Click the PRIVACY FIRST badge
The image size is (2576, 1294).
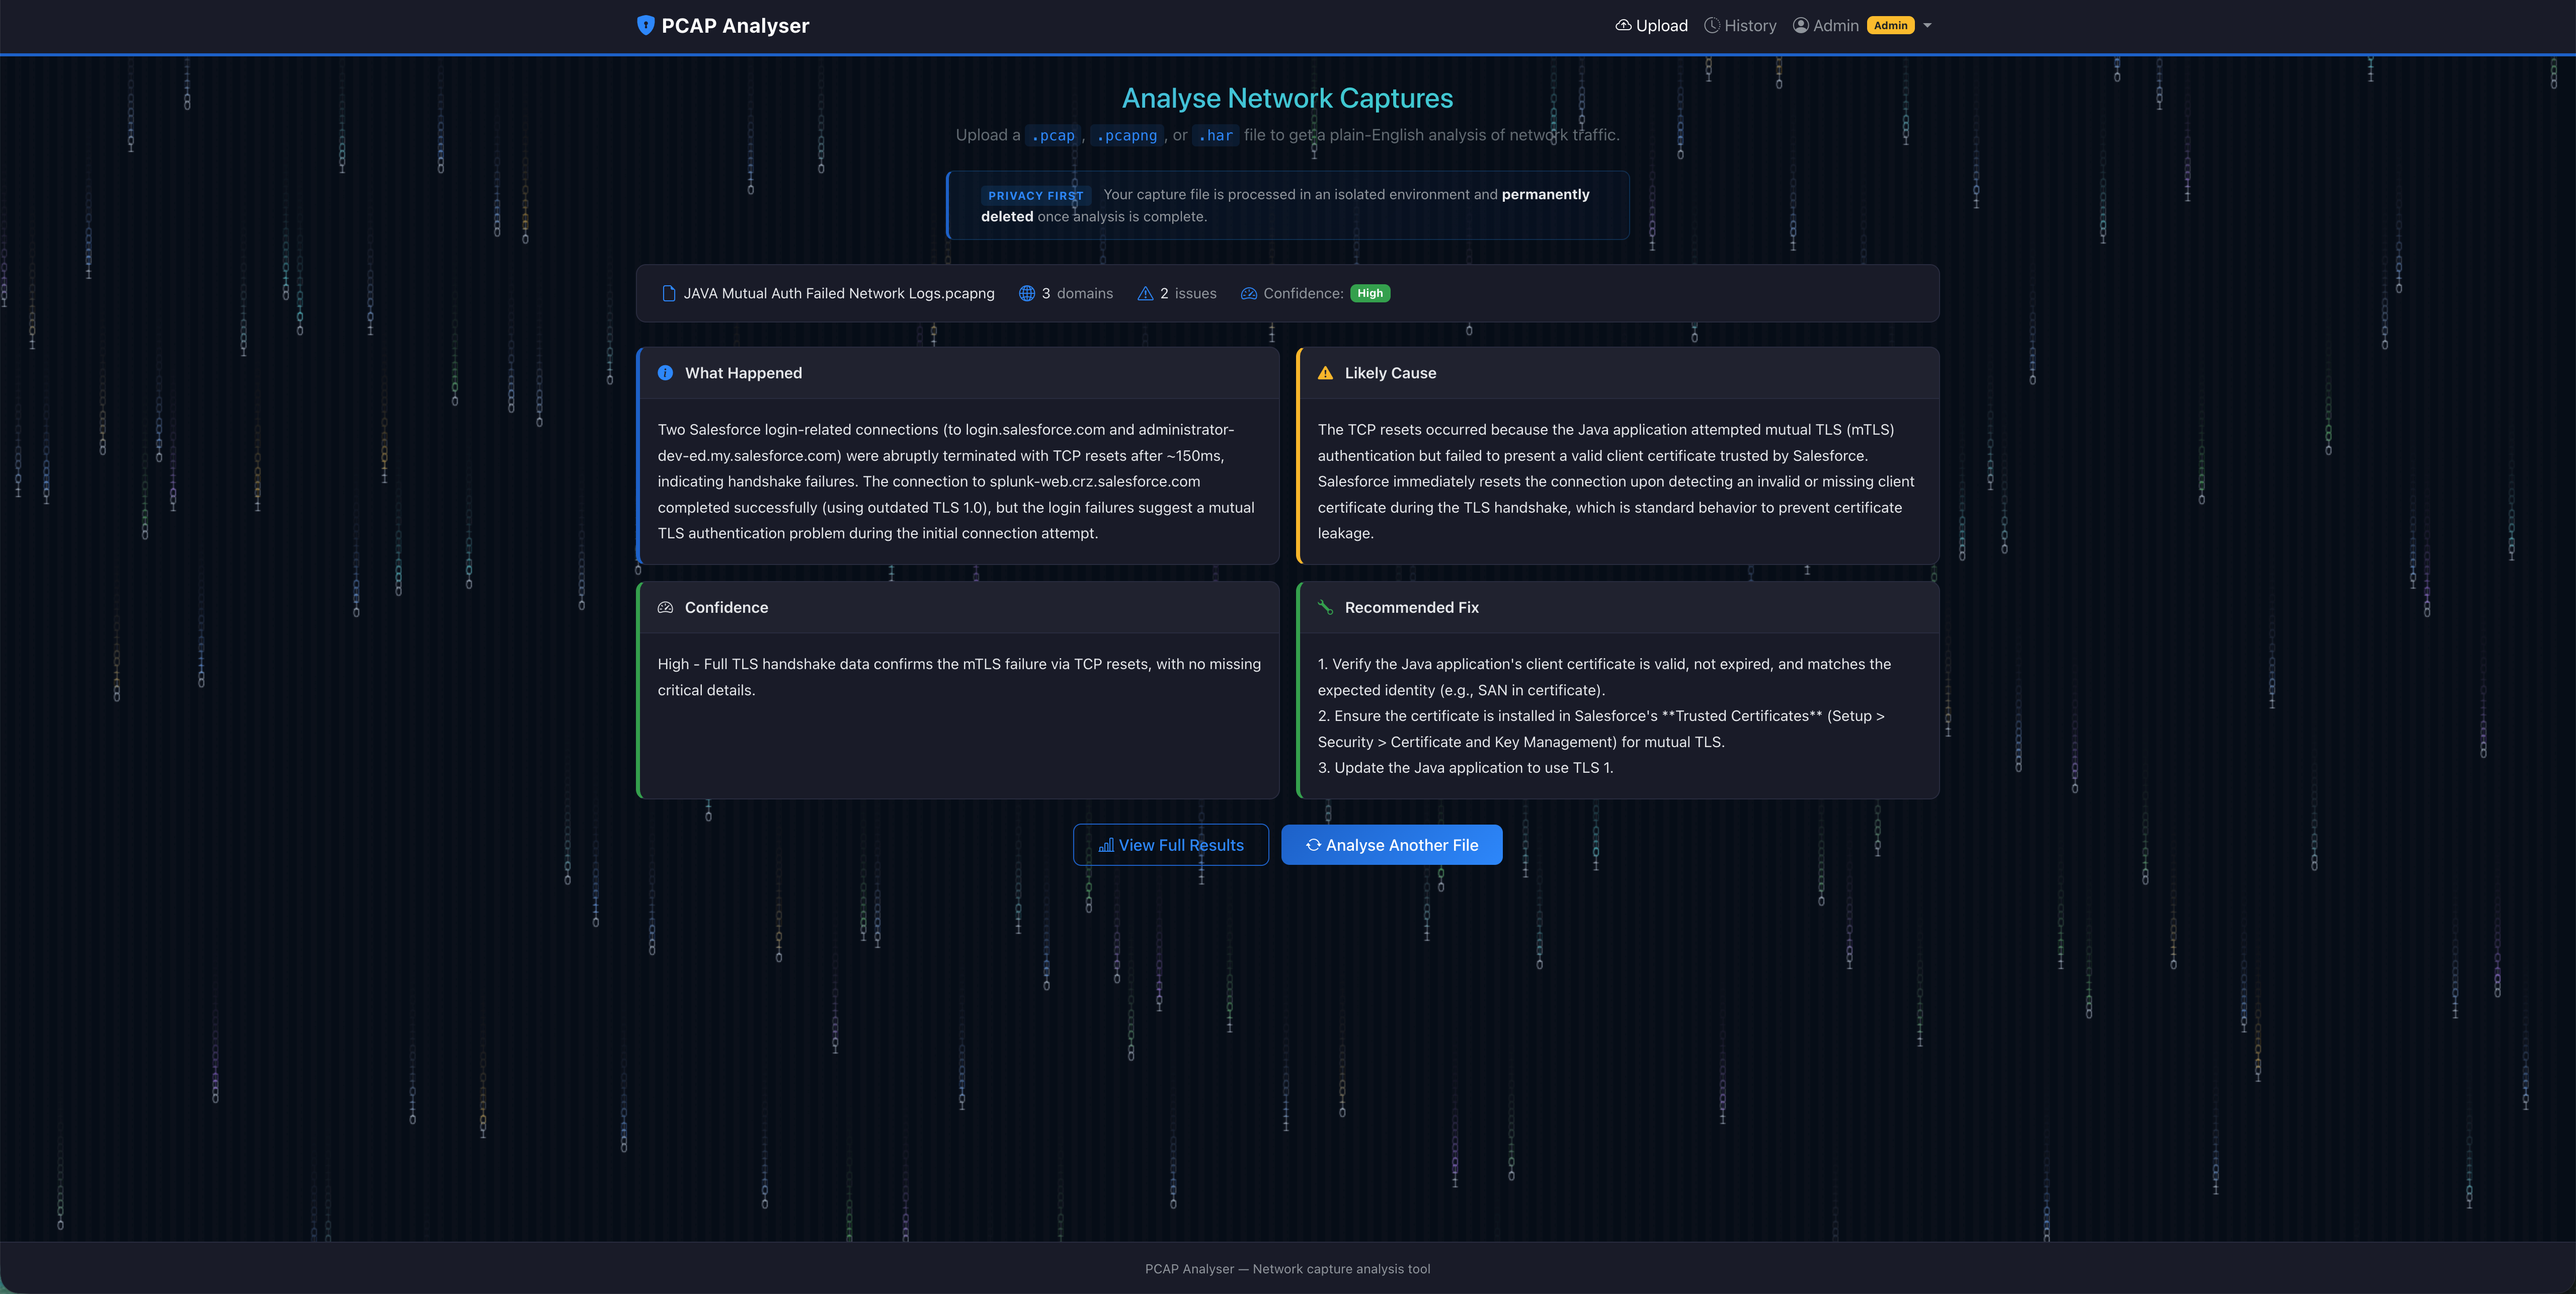pyautogui.click(x=1036, y=195)
